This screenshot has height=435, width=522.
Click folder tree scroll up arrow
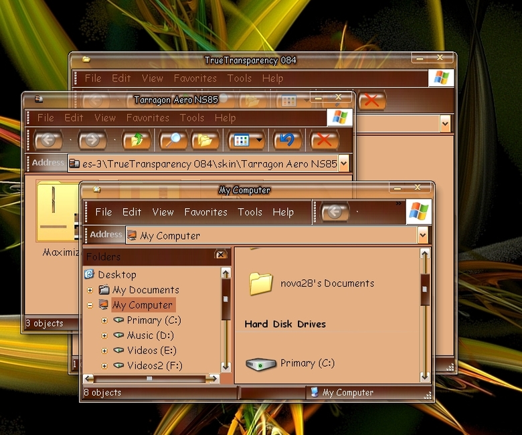click(x=226, y=274)
